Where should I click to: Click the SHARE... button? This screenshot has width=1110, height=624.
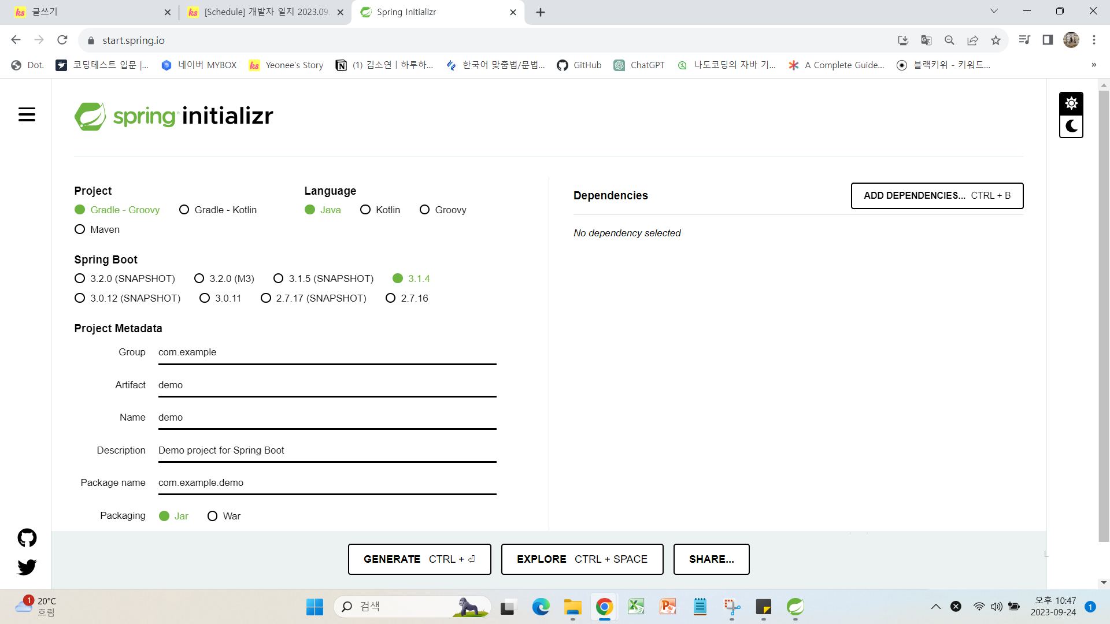click(x=712, y=559)
